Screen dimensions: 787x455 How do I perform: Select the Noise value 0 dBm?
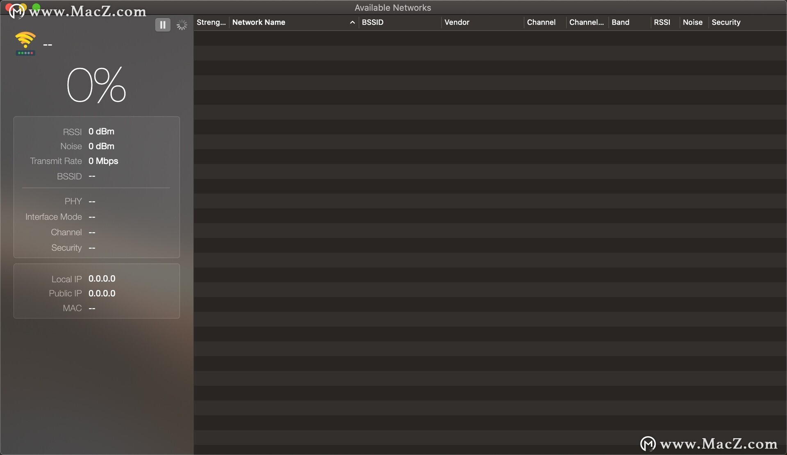pyautogui.click(x=101, y=146)
